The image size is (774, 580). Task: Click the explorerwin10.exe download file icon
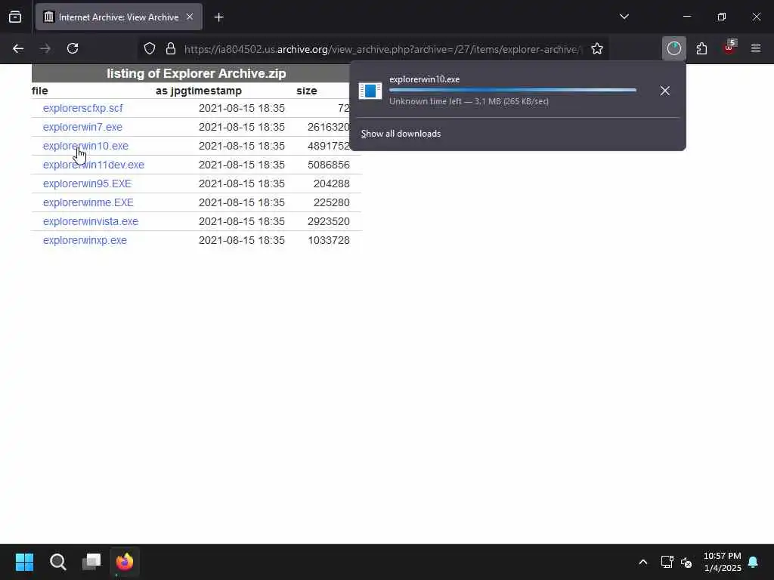pyautogui.click(x=370, y=91)
